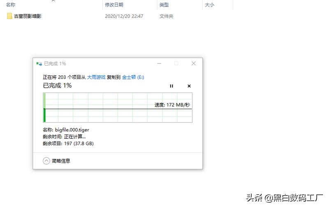Sort by the 类型 column header
This screenshot has width=329, height=208.
tap(164, 5)
